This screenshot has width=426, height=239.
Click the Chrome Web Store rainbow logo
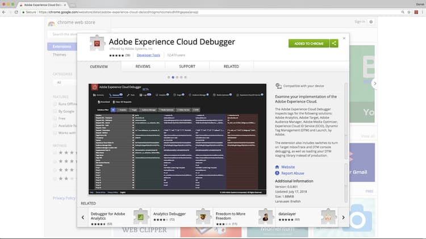tap(51, 23)
